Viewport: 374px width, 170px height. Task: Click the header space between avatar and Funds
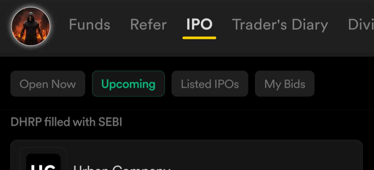[x=60, y=26]
